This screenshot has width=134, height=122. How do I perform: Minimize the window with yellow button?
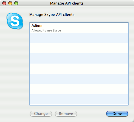pos(10,3)
